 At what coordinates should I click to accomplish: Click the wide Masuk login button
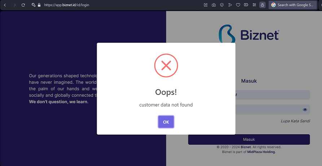[249, 140]
